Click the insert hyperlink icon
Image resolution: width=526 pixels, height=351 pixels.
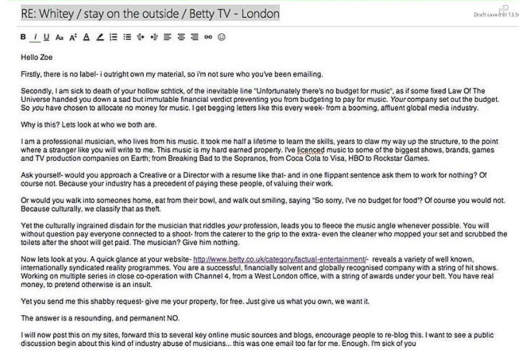tap(208, 37)
